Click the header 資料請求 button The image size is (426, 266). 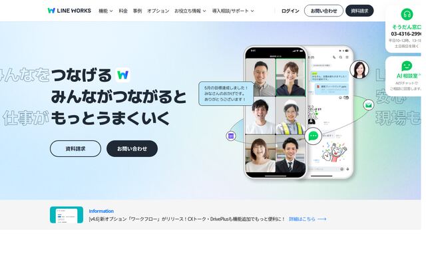(x=359, y=11)
